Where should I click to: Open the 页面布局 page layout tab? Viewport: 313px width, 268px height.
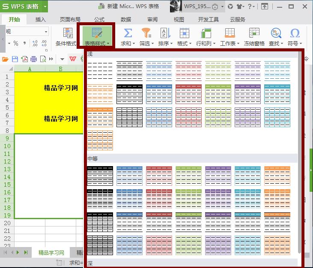[70, 20]
